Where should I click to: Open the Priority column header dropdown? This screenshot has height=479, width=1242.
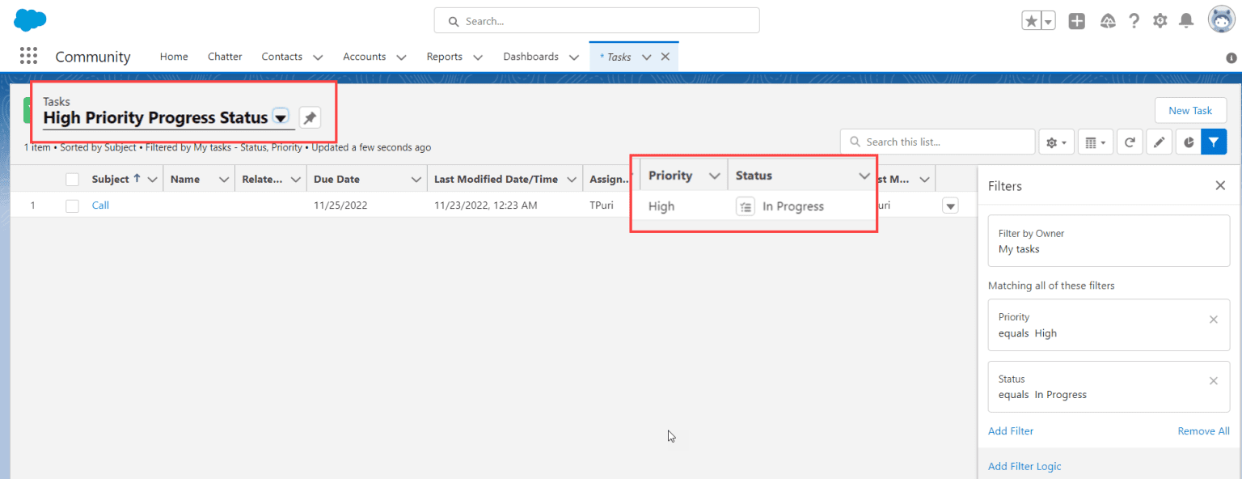[x=715, y=175]
